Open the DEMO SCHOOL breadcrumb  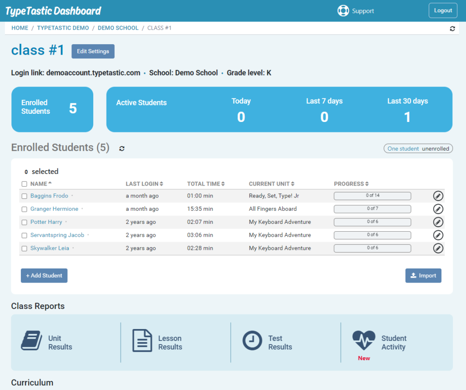[118, 28]
